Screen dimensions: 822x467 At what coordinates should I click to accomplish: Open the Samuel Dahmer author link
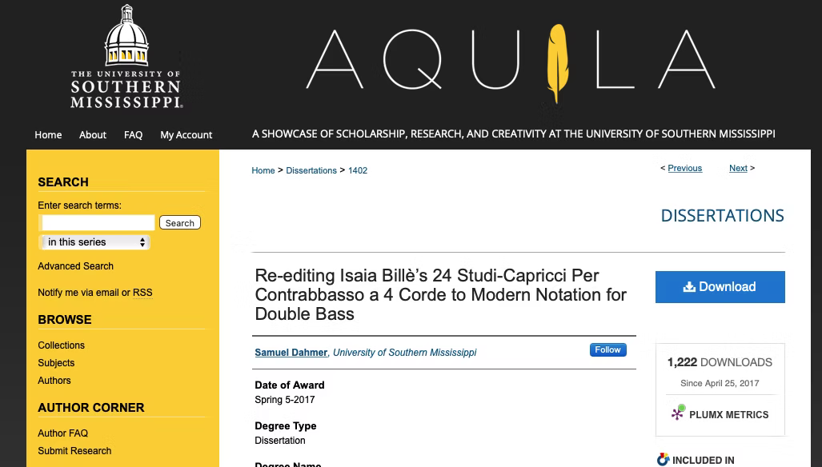click(x=291, y=353)
